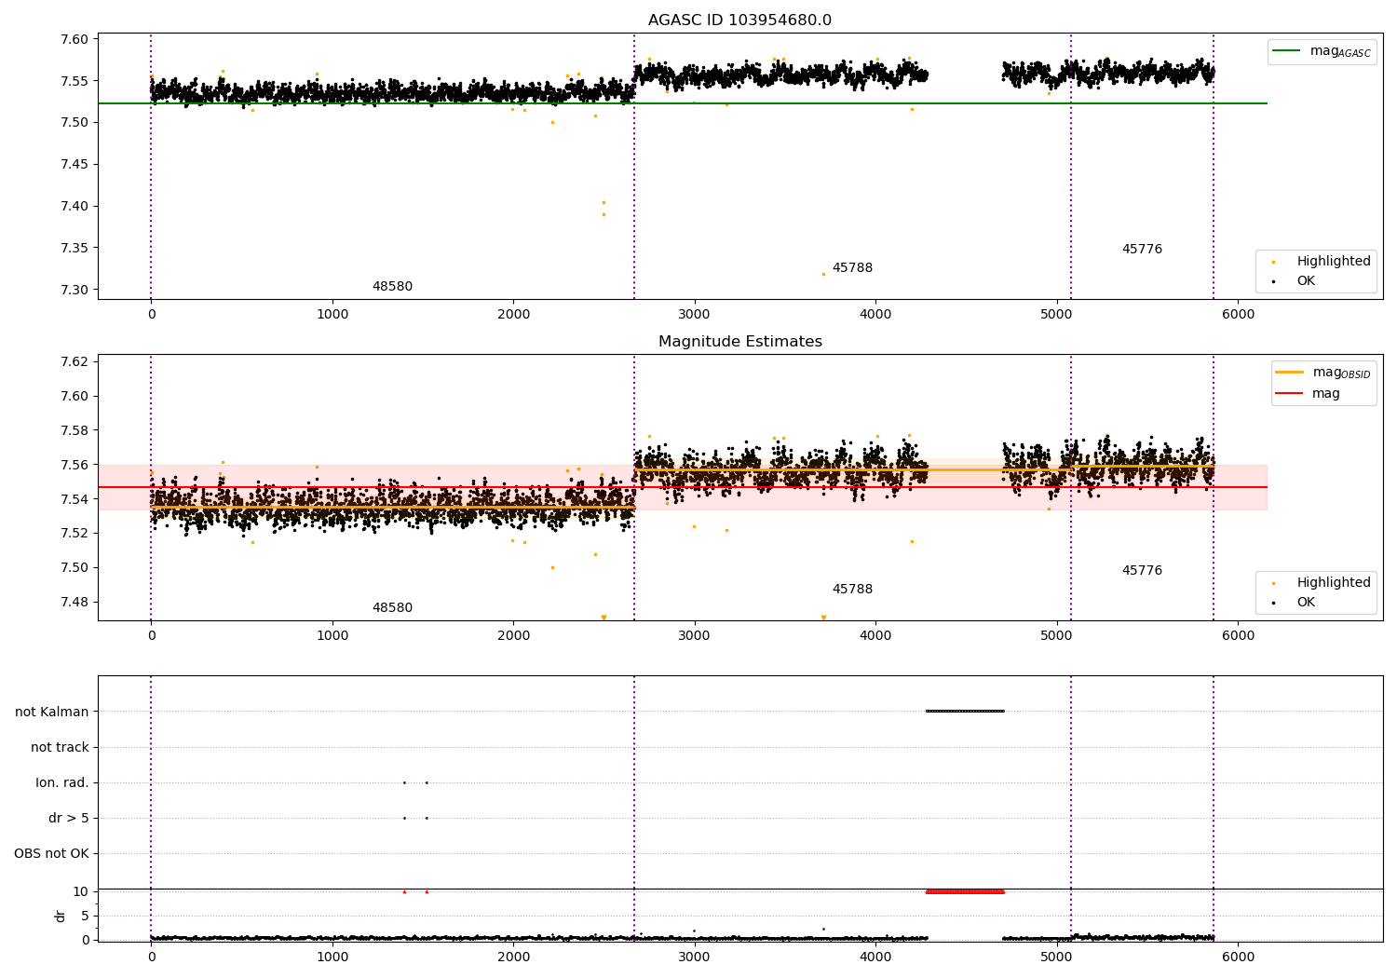The height and width of the screenshot is (978, 1397).
Task: Click the 1000 x-axis tick on middle plot
Action: [x=332, y=635]
